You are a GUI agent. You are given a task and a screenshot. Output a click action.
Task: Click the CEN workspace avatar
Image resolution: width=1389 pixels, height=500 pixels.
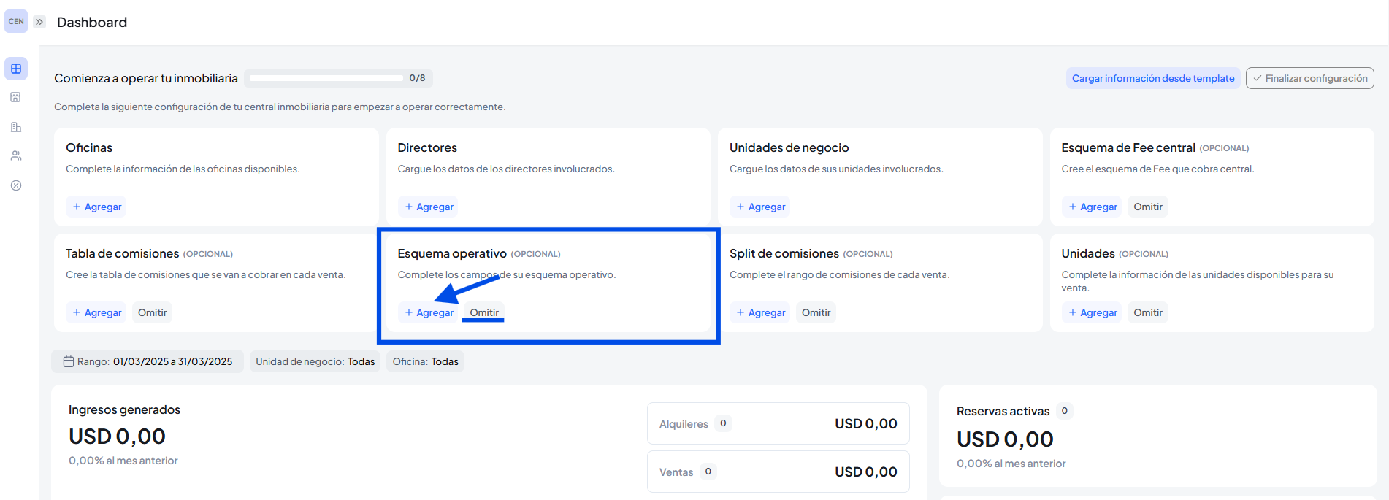click(x=16, y=21)
